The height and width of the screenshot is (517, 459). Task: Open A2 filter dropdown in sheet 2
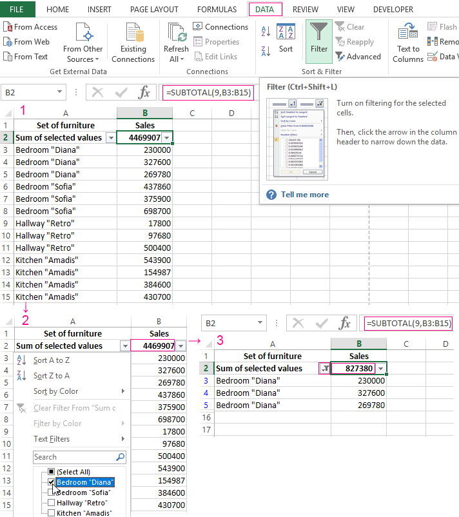125,346
